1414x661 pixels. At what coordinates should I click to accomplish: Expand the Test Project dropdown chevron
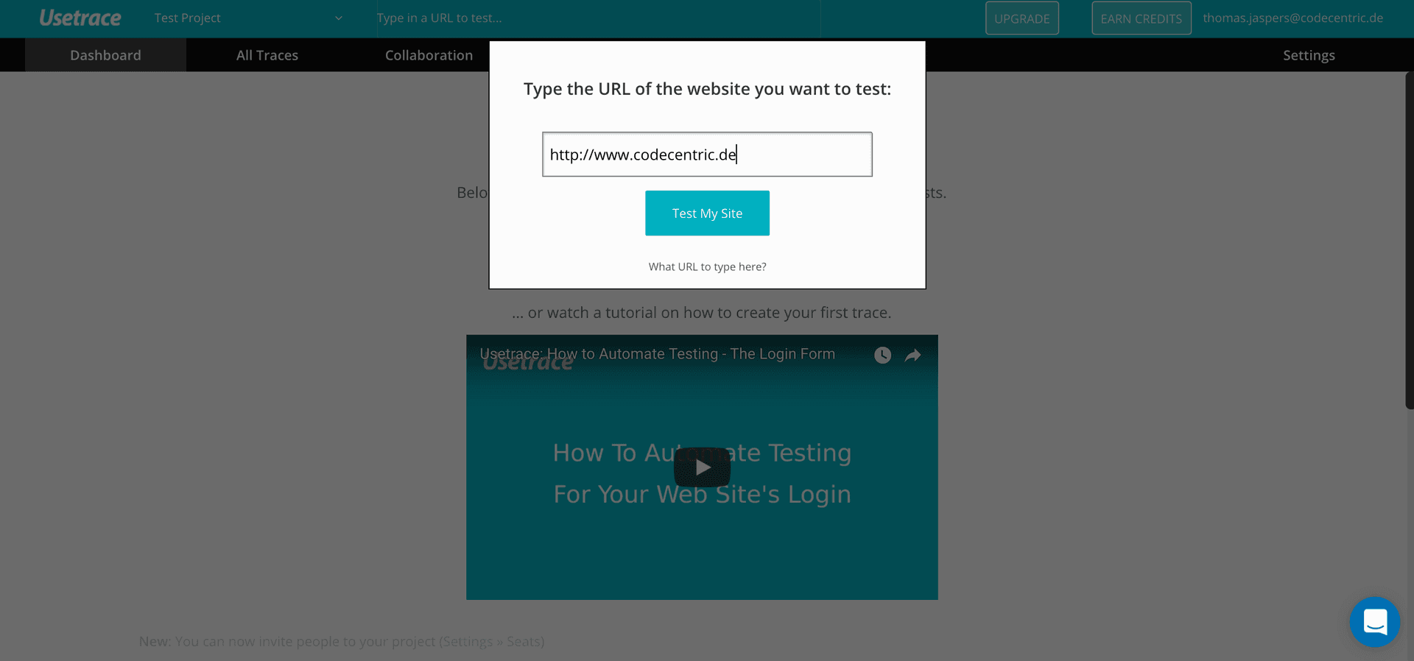click(x=339, y=18)
